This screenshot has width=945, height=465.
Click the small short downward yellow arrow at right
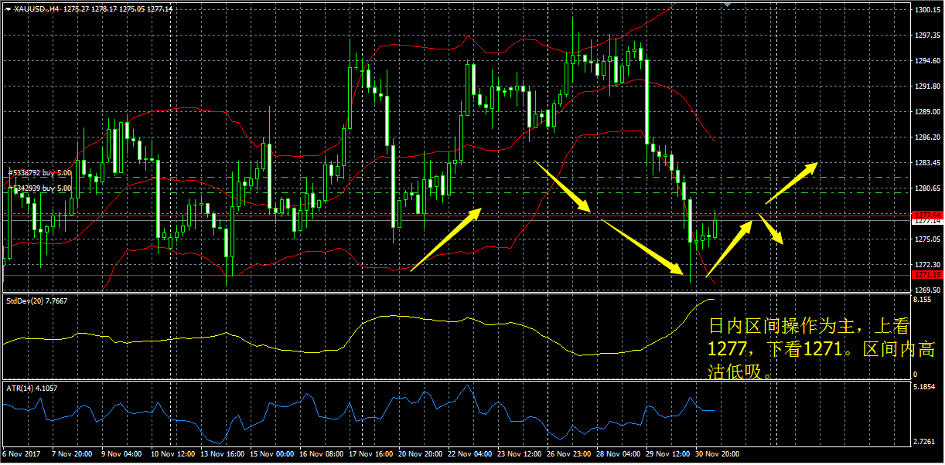771,229
